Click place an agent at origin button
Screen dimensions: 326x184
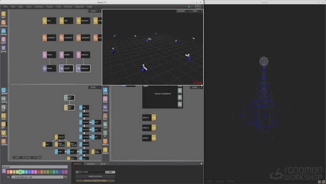coord(95,180)
